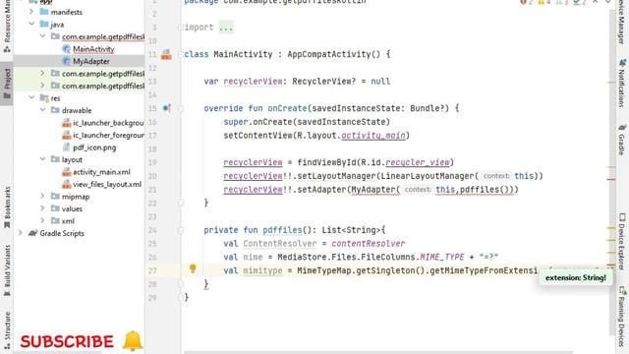Image resolution: width=629 pixels, height=354 pixels.
Task: Open the Structure tool window tab
Action: click(x=7, y=330)
